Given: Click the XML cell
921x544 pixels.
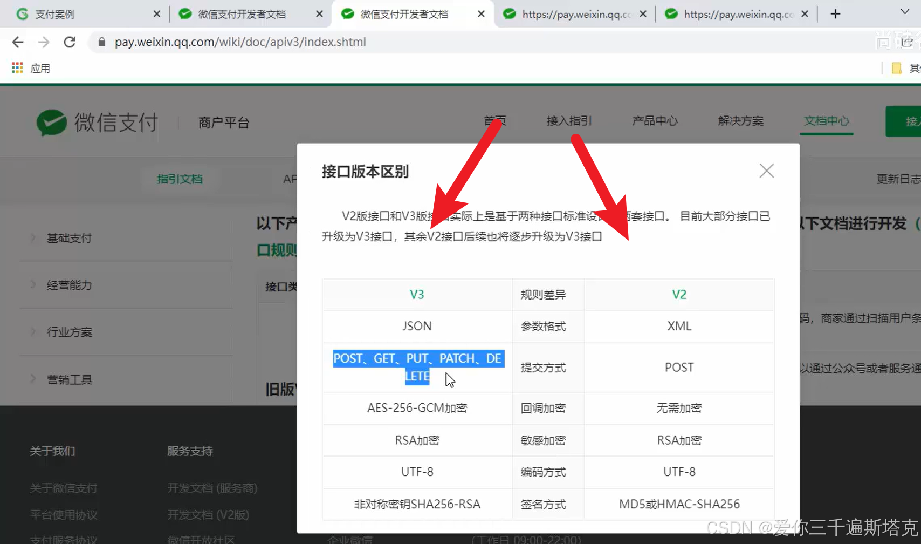Looking at the screenshot, I should pos(679,326).
